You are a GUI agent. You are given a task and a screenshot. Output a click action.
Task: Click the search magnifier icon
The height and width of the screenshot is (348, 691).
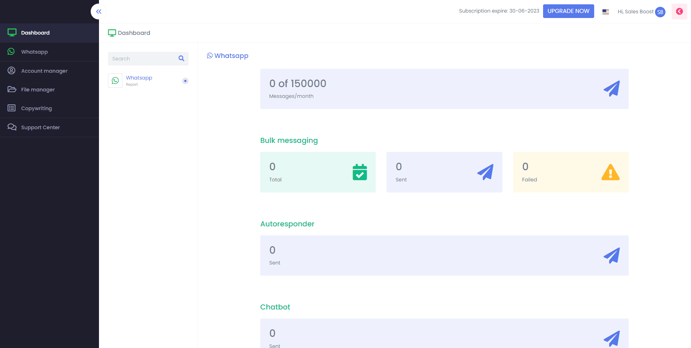pyautogui.click(x=181, y=58)
